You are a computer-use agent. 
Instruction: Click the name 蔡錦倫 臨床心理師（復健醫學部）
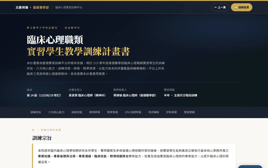(x=135, y=95)
